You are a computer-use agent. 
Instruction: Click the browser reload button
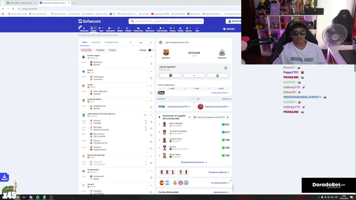click(x=13, y=9)
